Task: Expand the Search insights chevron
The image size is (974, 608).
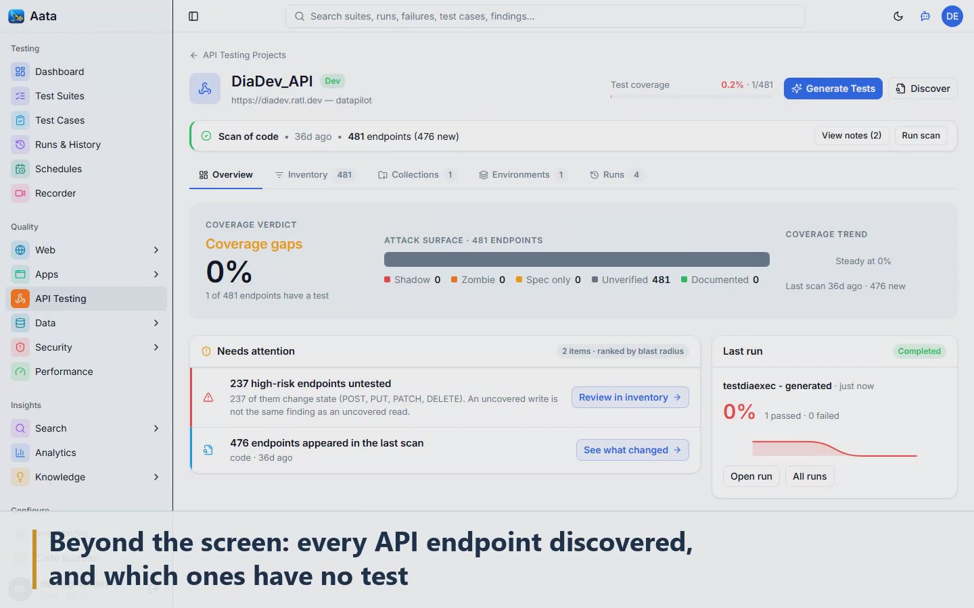Action: (x=156, y=428)
